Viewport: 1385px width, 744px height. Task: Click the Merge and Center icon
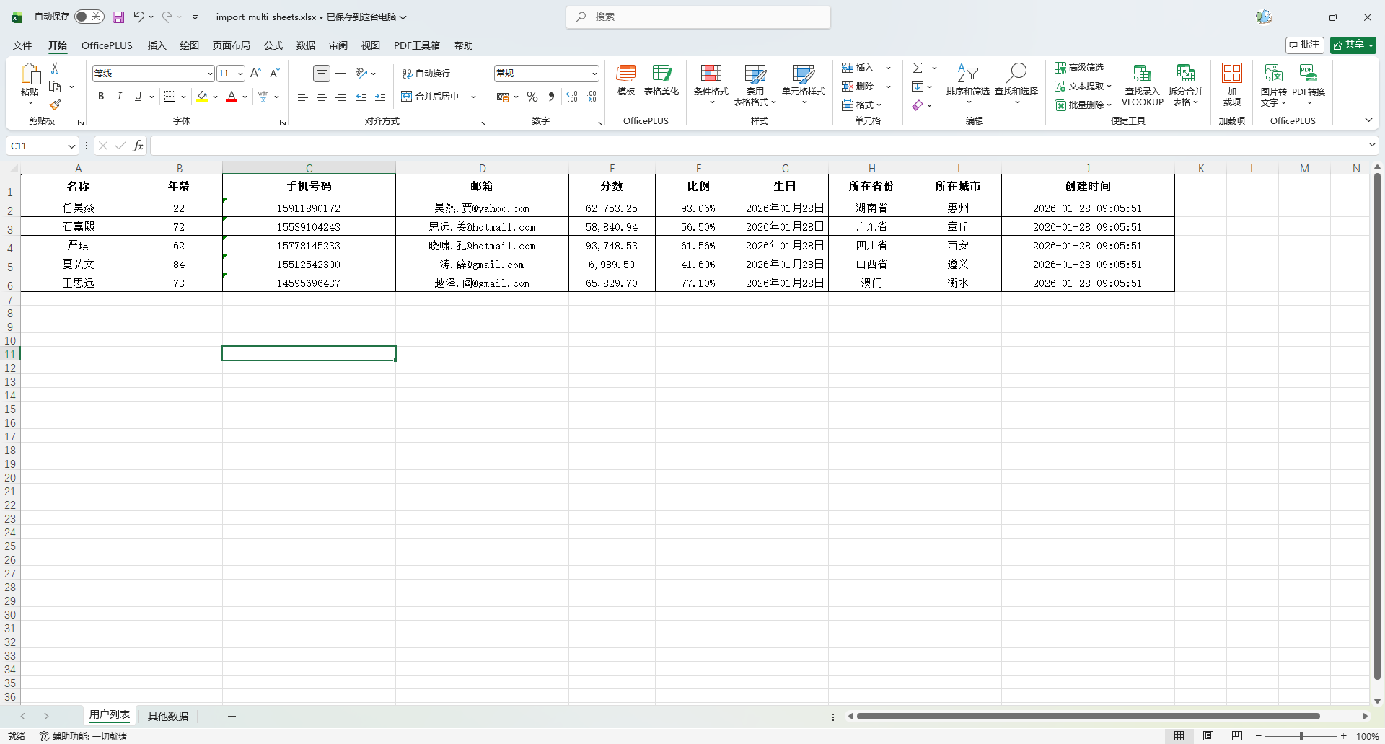pyautogui.click(x=407, y=97)
